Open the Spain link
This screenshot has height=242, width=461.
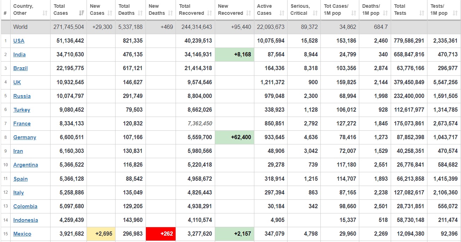[20, 179]
